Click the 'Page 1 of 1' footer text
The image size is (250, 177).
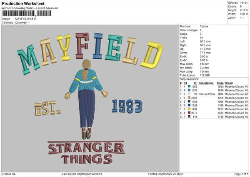(x=241, y=174)
